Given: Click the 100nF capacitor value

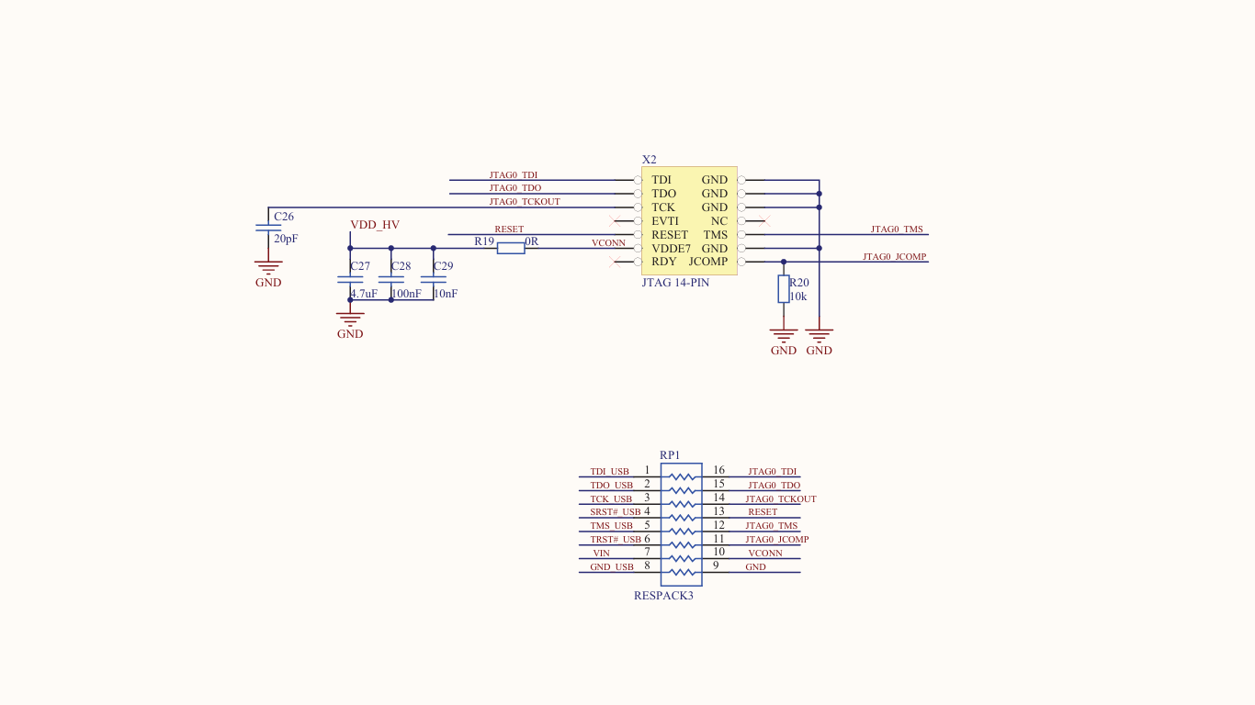Looking at the screenshot, I should coord(406,294).
